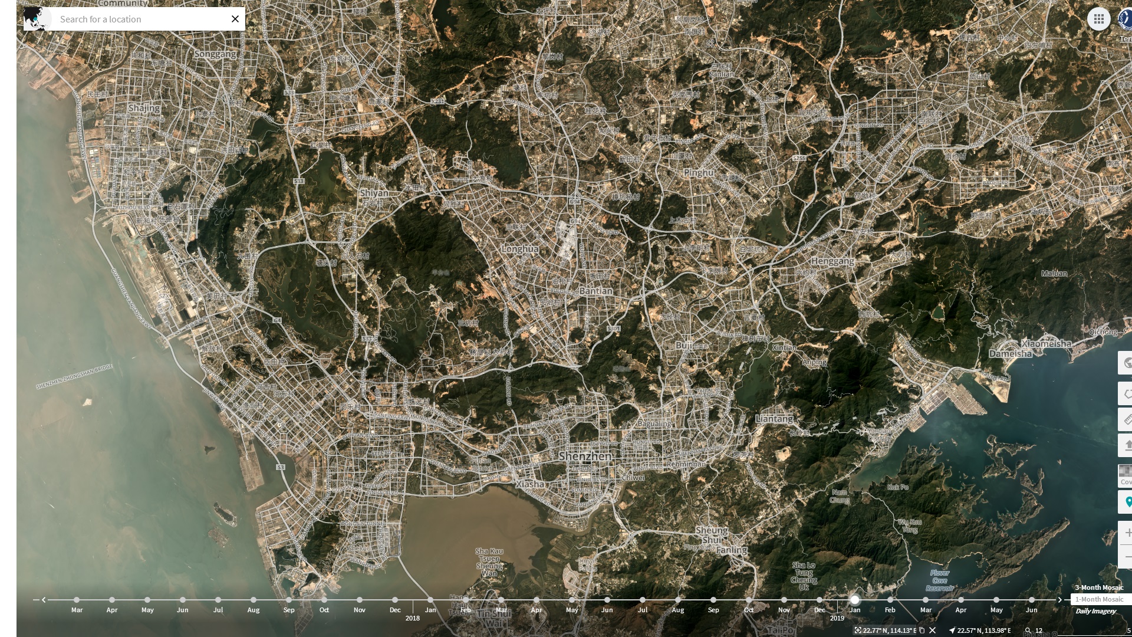Select the 3-Month Mosaic option
This screenshot has width=1132, height=637.
tap(1098, 587)
